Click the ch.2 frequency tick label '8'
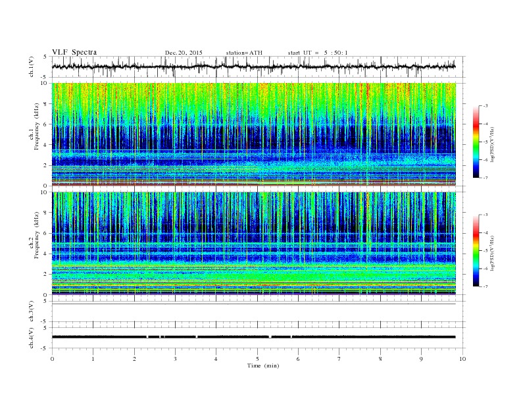This screenshot has width=521, height=403. (x=46, y=213)
